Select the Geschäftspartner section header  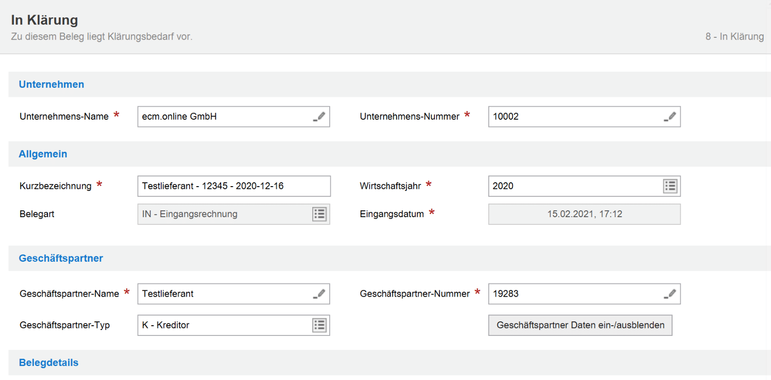[61, 258]
